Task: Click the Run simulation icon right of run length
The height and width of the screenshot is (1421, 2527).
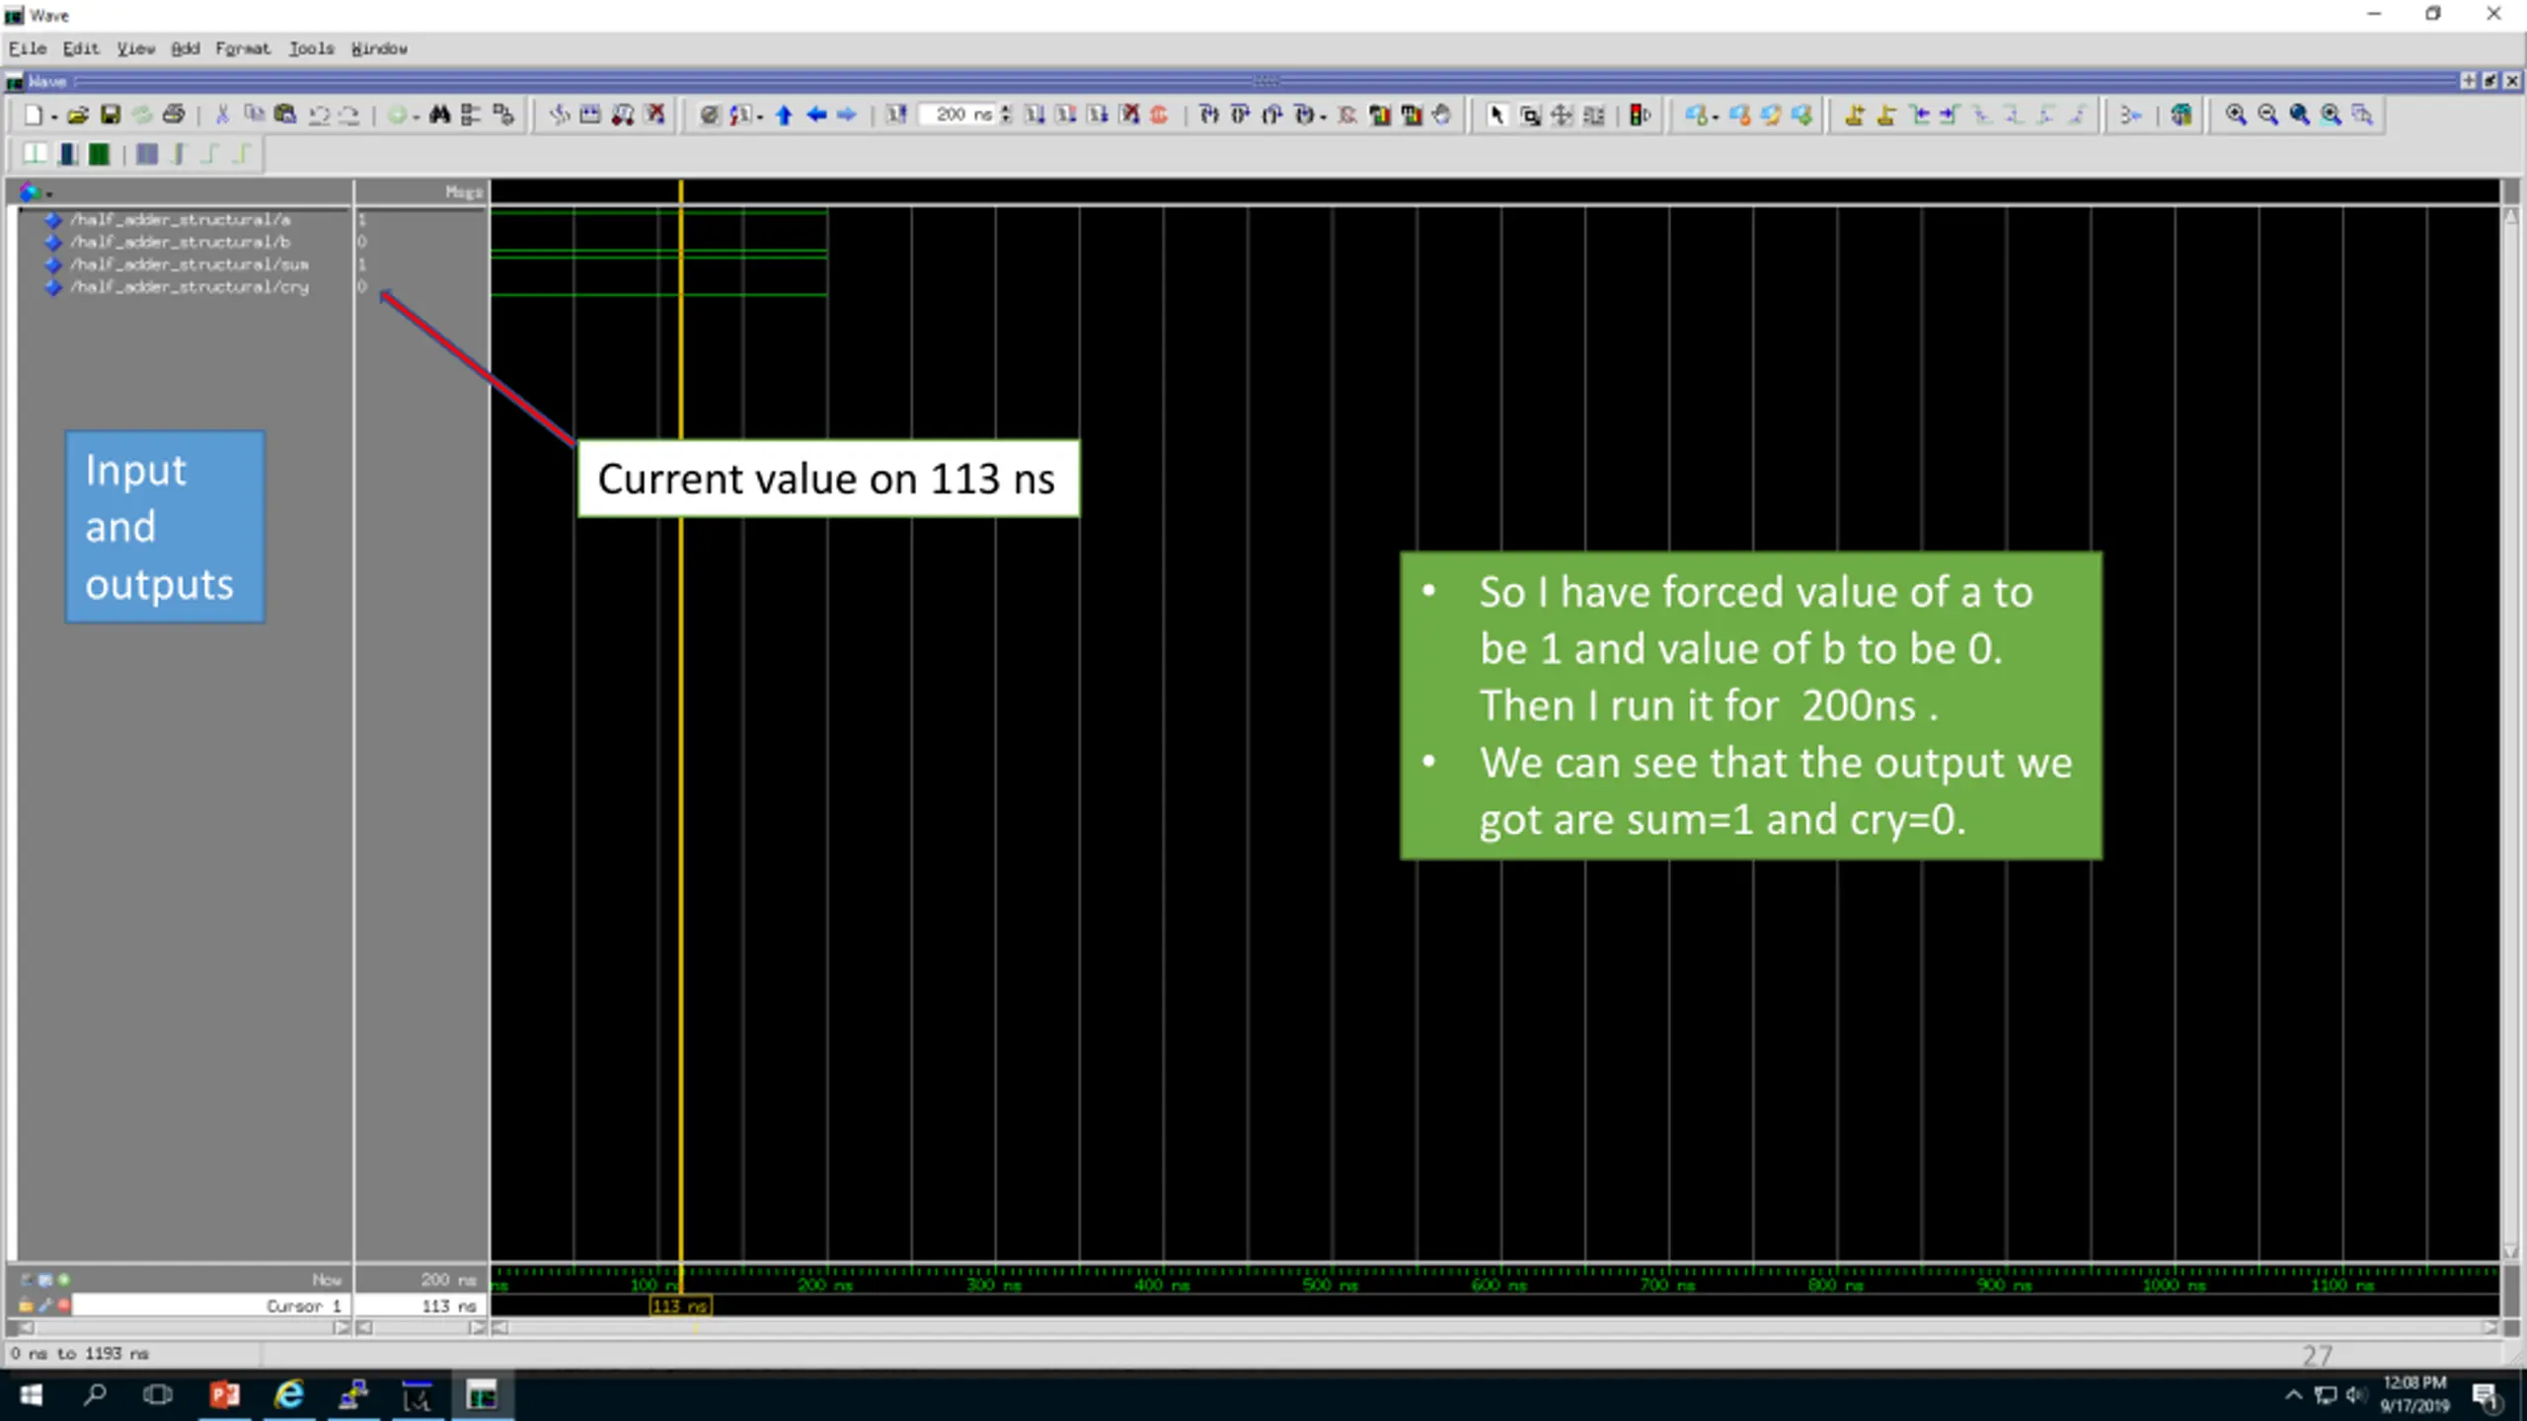Action: point(1034,115)
